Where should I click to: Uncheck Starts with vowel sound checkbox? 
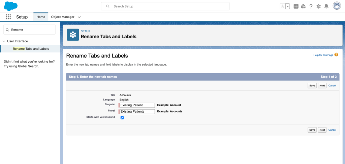click(x=122, y=118)
